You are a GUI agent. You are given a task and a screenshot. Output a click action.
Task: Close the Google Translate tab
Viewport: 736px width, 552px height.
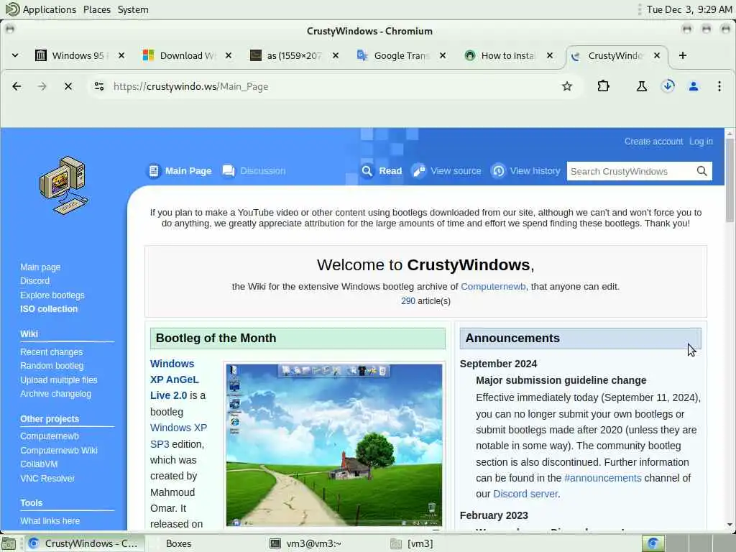[443, 55]
